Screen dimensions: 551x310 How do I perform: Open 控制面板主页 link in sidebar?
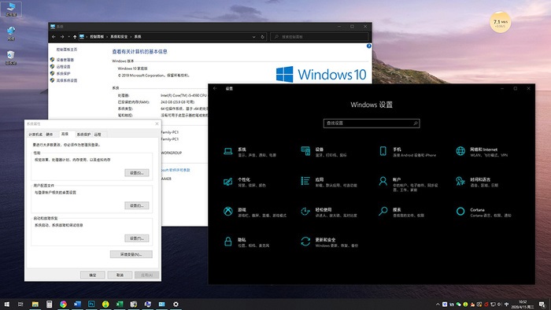point(67,50)
